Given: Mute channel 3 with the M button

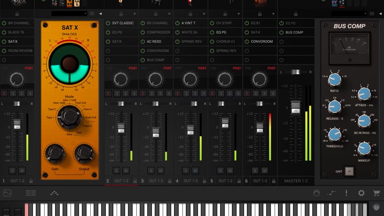Looking at the screenshot, I should pyautogui.click(x=160, y=171).
